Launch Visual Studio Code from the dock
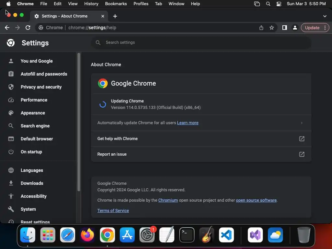 (226, 235)
